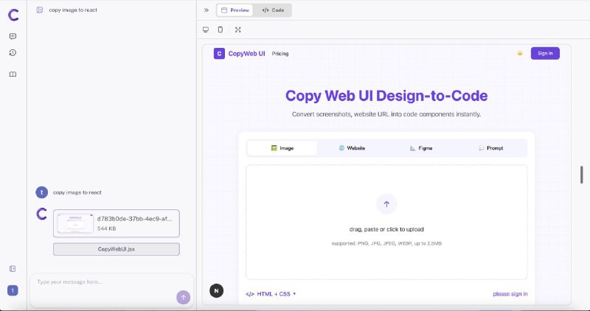Switch to the Code tab
The width and height of the screenshot is (590, 311).
point(273,10)
